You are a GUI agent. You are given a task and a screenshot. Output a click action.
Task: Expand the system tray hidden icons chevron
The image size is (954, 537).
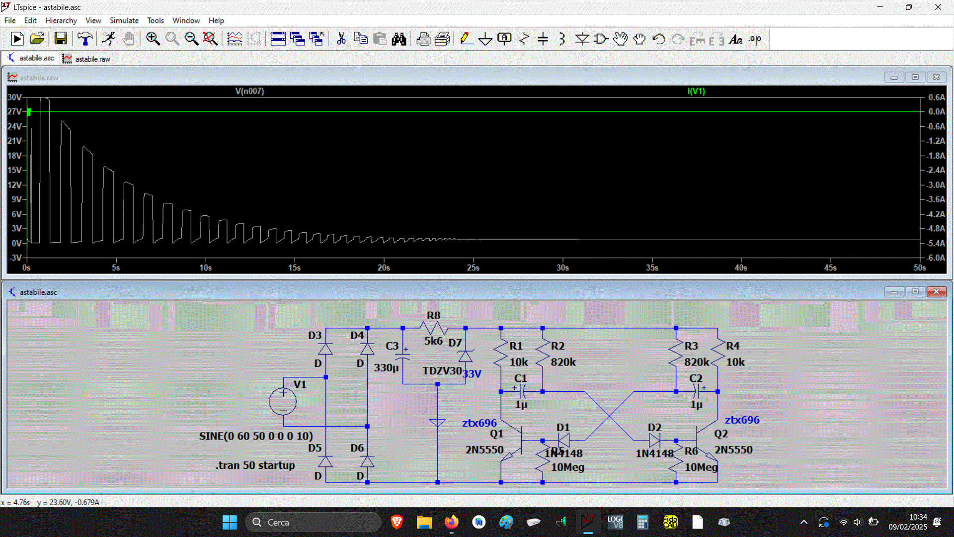[803, 522]
